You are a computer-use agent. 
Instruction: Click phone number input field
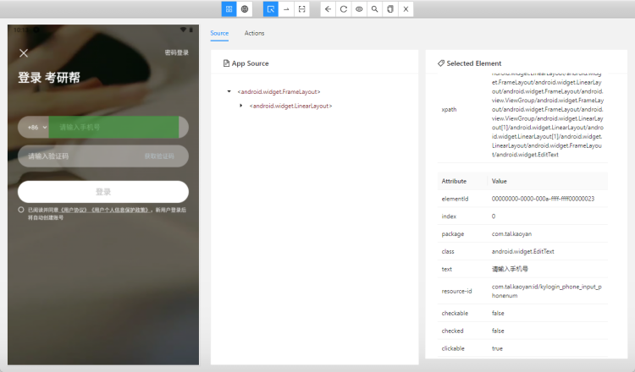tap(113, 128)
